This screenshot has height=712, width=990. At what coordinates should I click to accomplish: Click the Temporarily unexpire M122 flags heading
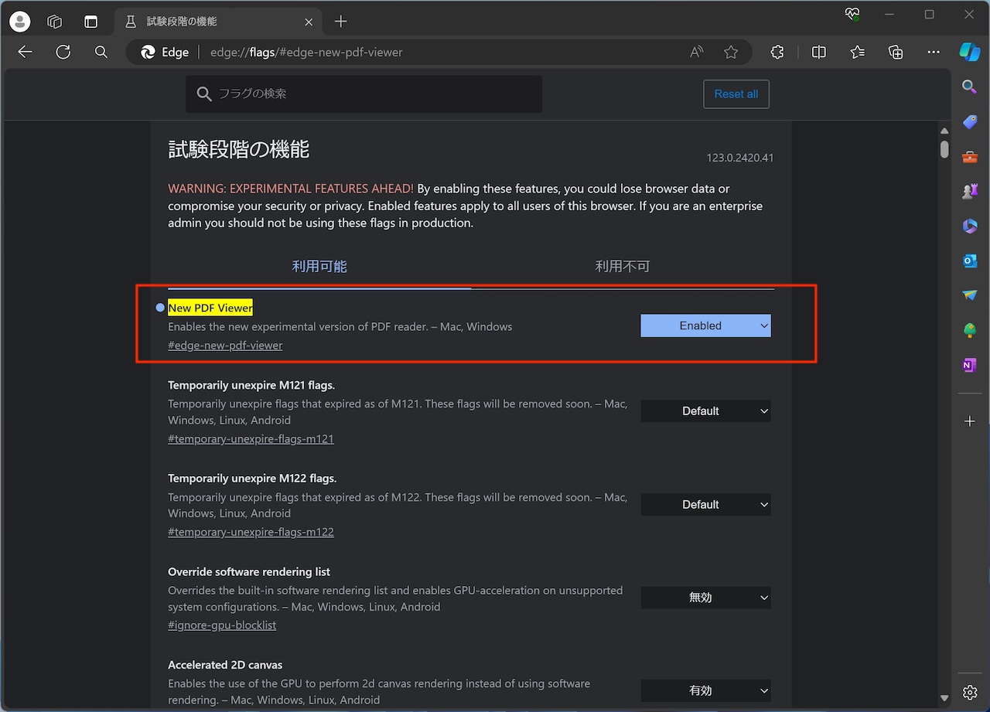(x=252, y=479)
